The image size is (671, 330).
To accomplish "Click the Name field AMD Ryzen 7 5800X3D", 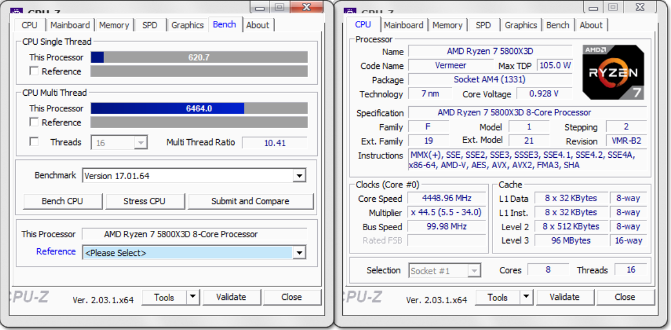I will click(x=490, y=52).
